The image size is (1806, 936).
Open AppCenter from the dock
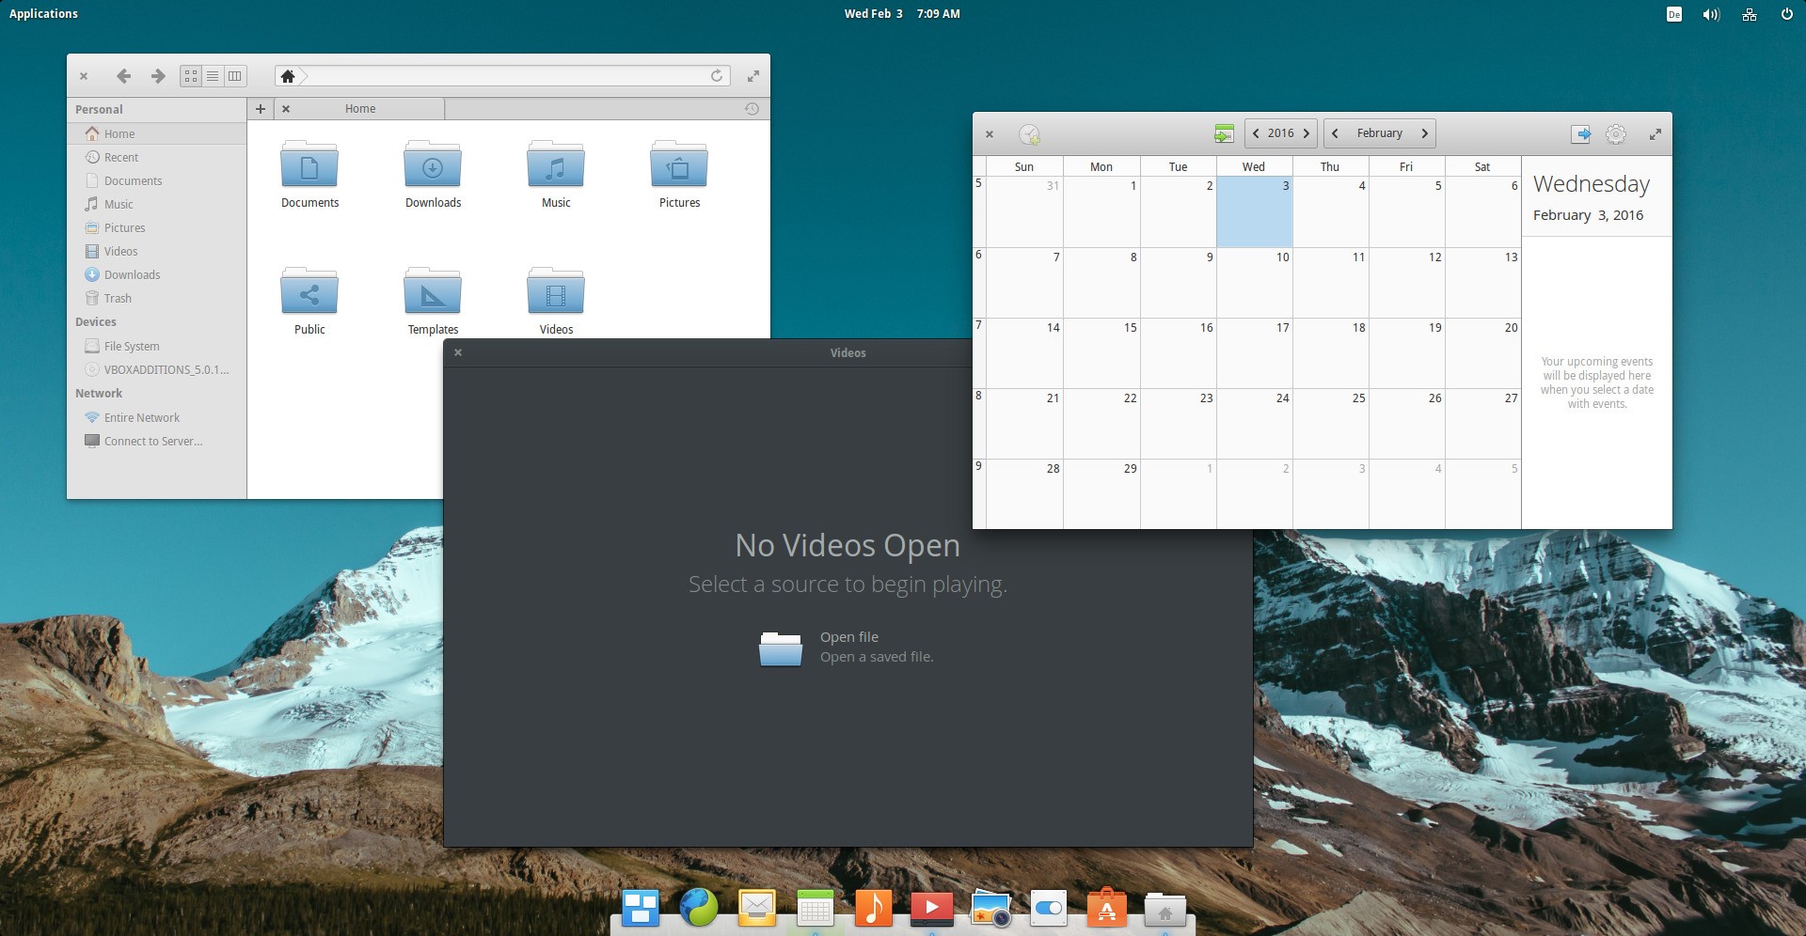coord(1107,908)
